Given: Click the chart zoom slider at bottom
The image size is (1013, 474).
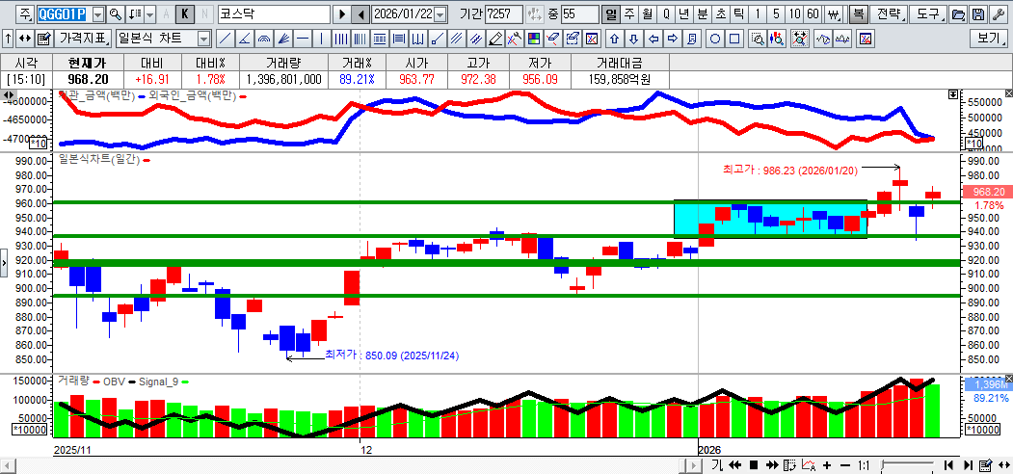Looking at the screenshot, I should pyautogui.click(x=906, y=465).
